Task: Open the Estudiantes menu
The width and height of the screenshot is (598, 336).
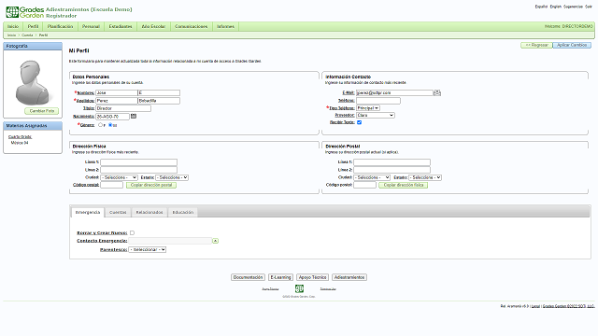Action: (121, 26)
